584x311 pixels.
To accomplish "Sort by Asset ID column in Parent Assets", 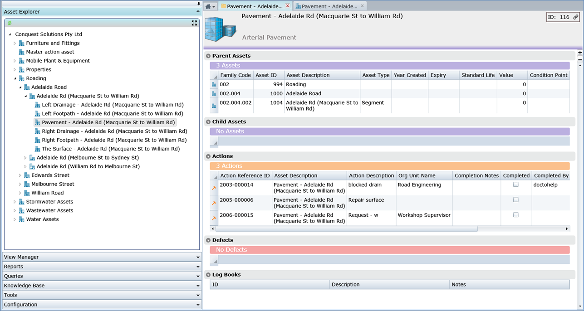I will pos(269,75).
